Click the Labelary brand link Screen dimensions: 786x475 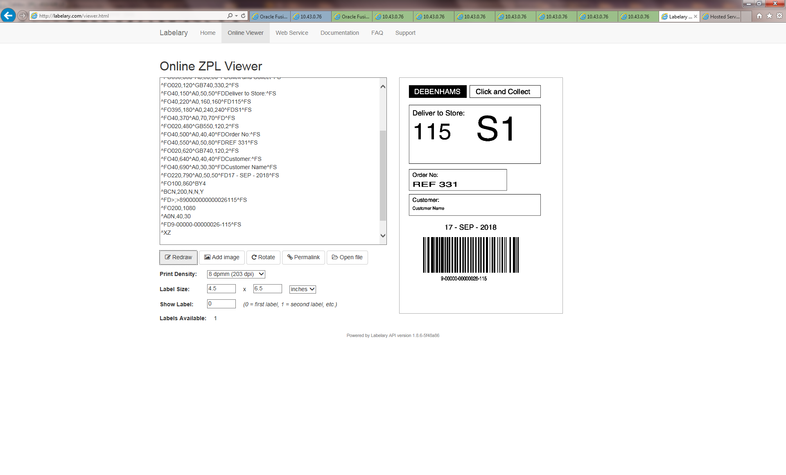tap(174, 33)
